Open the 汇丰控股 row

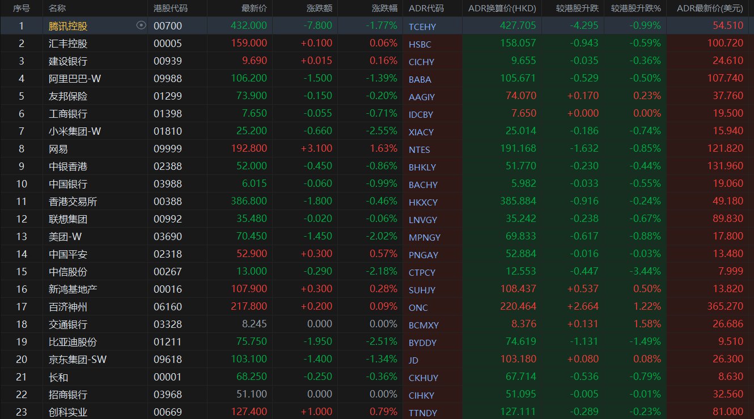pyautogui.click(x=377, y=44)
